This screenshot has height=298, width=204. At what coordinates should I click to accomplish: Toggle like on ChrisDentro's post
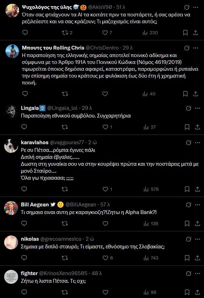click(x=104, y=94)
